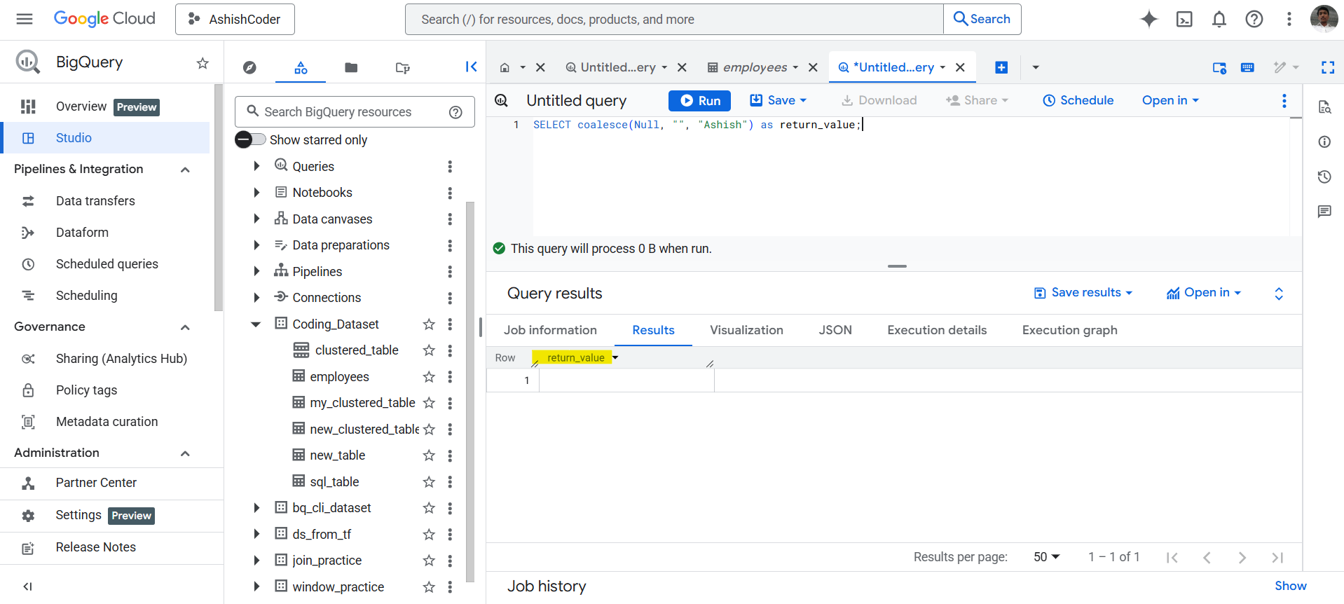Image resolution: width=1344 pixels, height=604 pixels.
Task: Expand the Queries tree node
Action: pyautogui.click(x=256, y=166)
